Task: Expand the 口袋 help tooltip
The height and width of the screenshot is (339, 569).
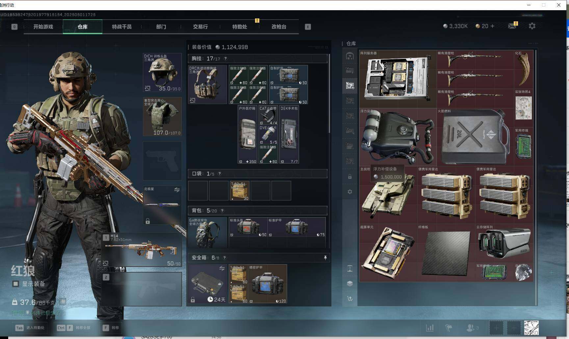Action: (220, 174)
